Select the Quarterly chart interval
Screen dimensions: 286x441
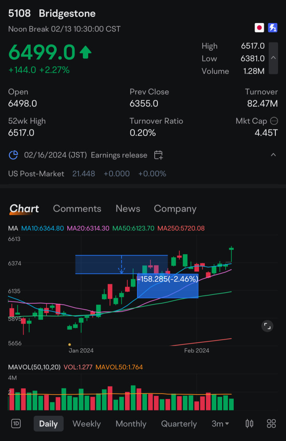pyautogui.click(x=179, y=424)
